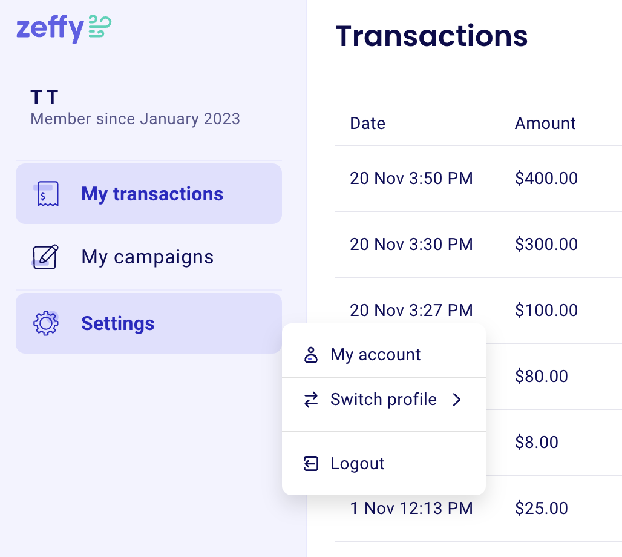The image size is (622, 557).
Task: Click the 1 Nov 12:13 PM transaction
Action: (x=411, y=508)
